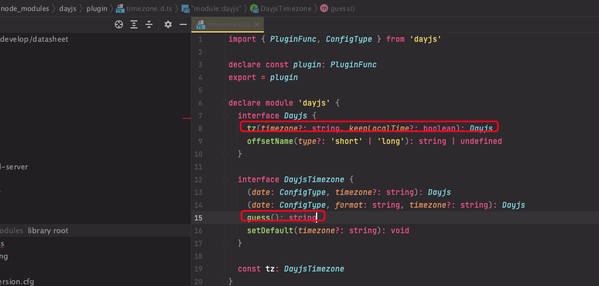Screen dimensions: 599x286
Task: Click the DayjsTimezone breadcrumb item
Action: (281, 8)
